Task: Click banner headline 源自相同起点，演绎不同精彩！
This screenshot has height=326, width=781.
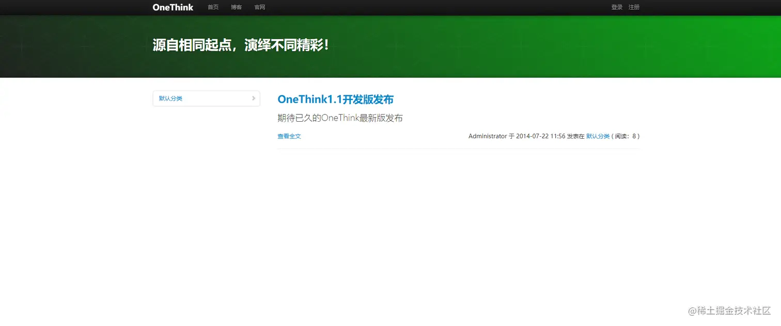Action: (241, 45)
